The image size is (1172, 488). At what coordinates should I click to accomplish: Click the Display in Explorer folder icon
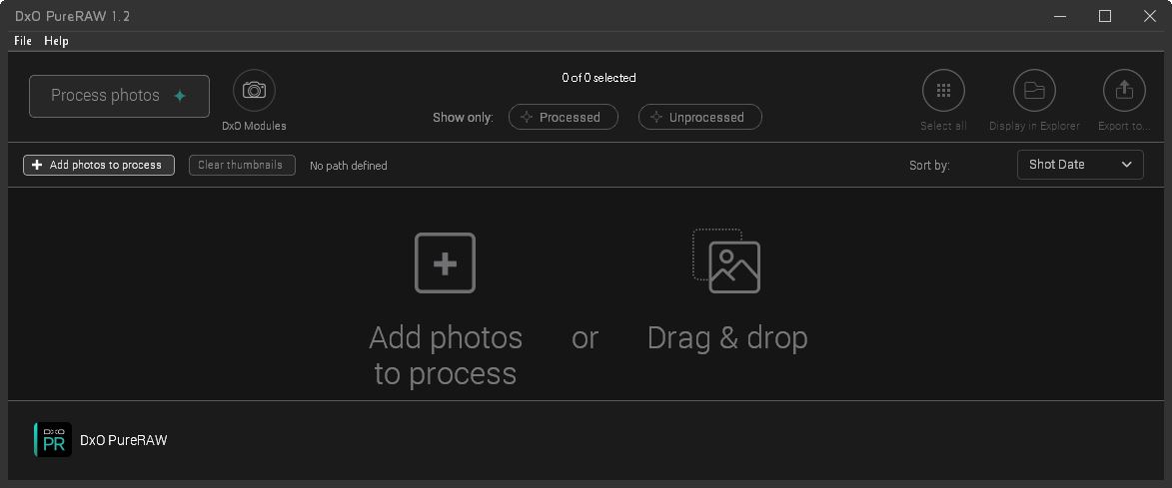(x=1034, y=91)
